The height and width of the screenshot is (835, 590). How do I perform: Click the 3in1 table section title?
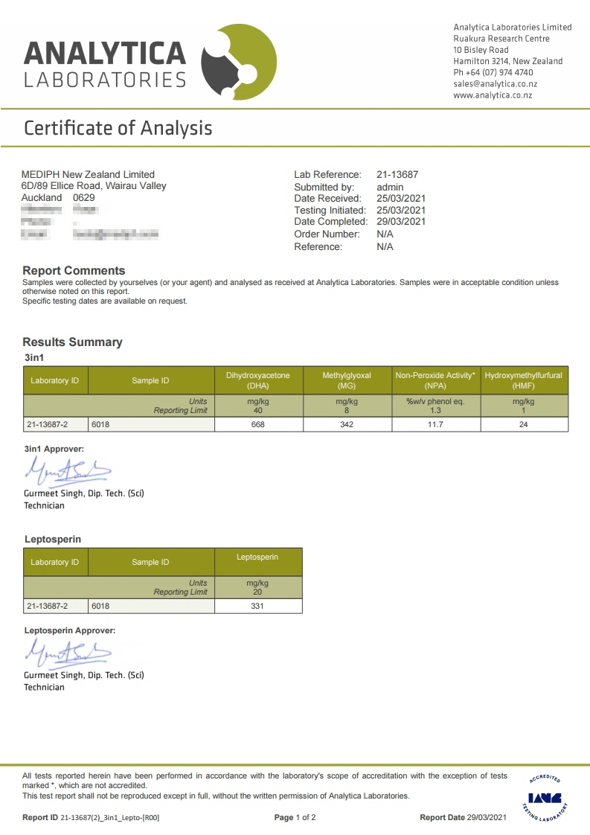pyautogui.click(x=34, y=357)
